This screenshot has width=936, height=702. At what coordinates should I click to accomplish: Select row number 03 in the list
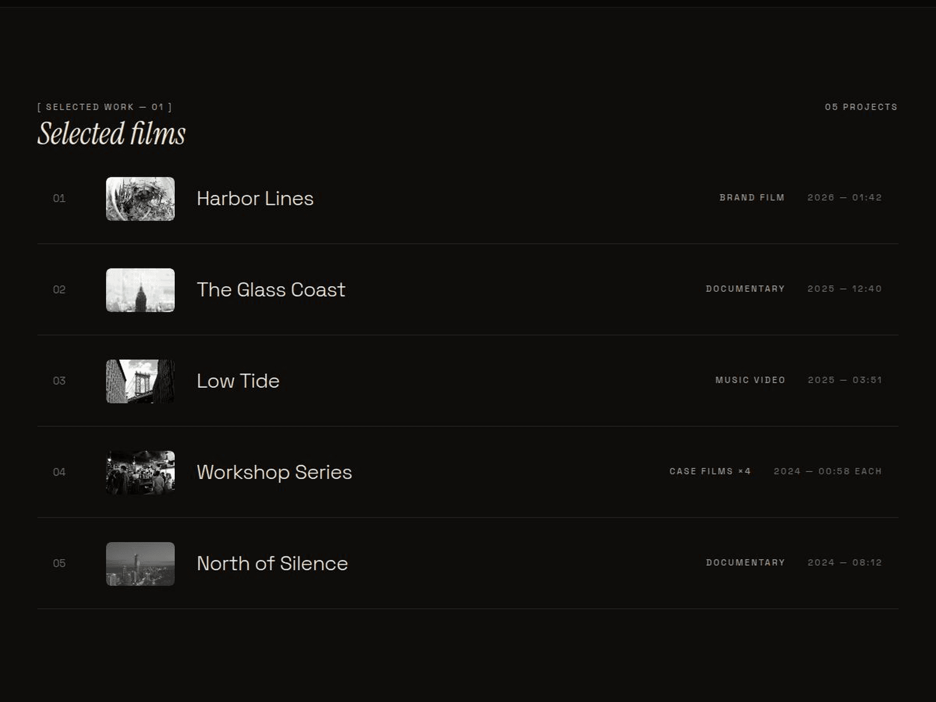pos(59,381)
